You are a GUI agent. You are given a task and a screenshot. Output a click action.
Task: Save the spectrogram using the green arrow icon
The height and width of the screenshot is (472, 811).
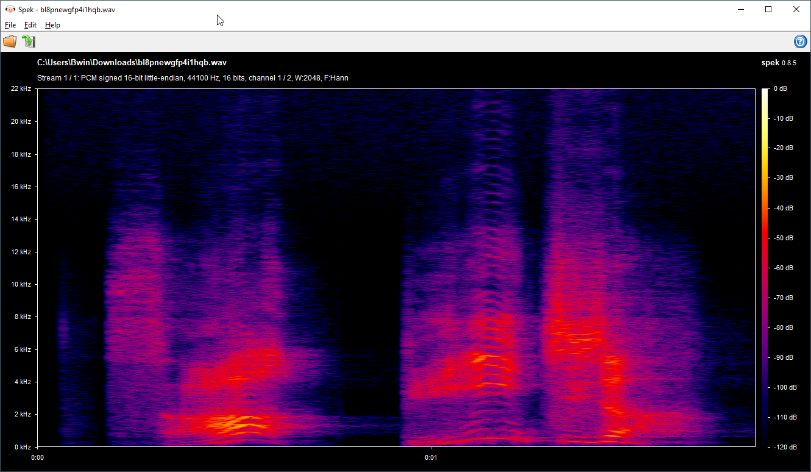pyautogui.click(x=29, y=41)
